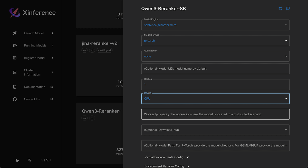Open the Launch Model menu item

click(x=34, y=33)
